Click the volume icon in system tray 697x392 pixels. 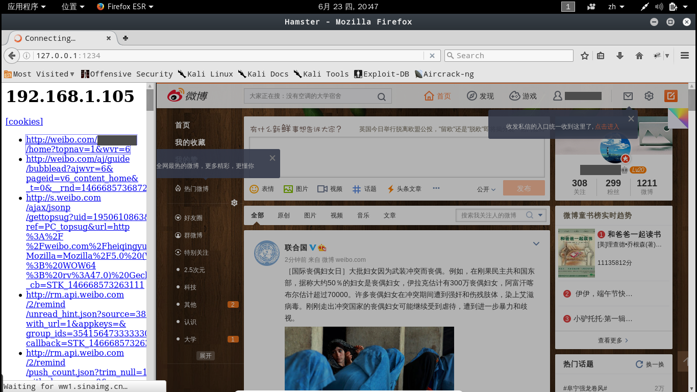(659, 7)
